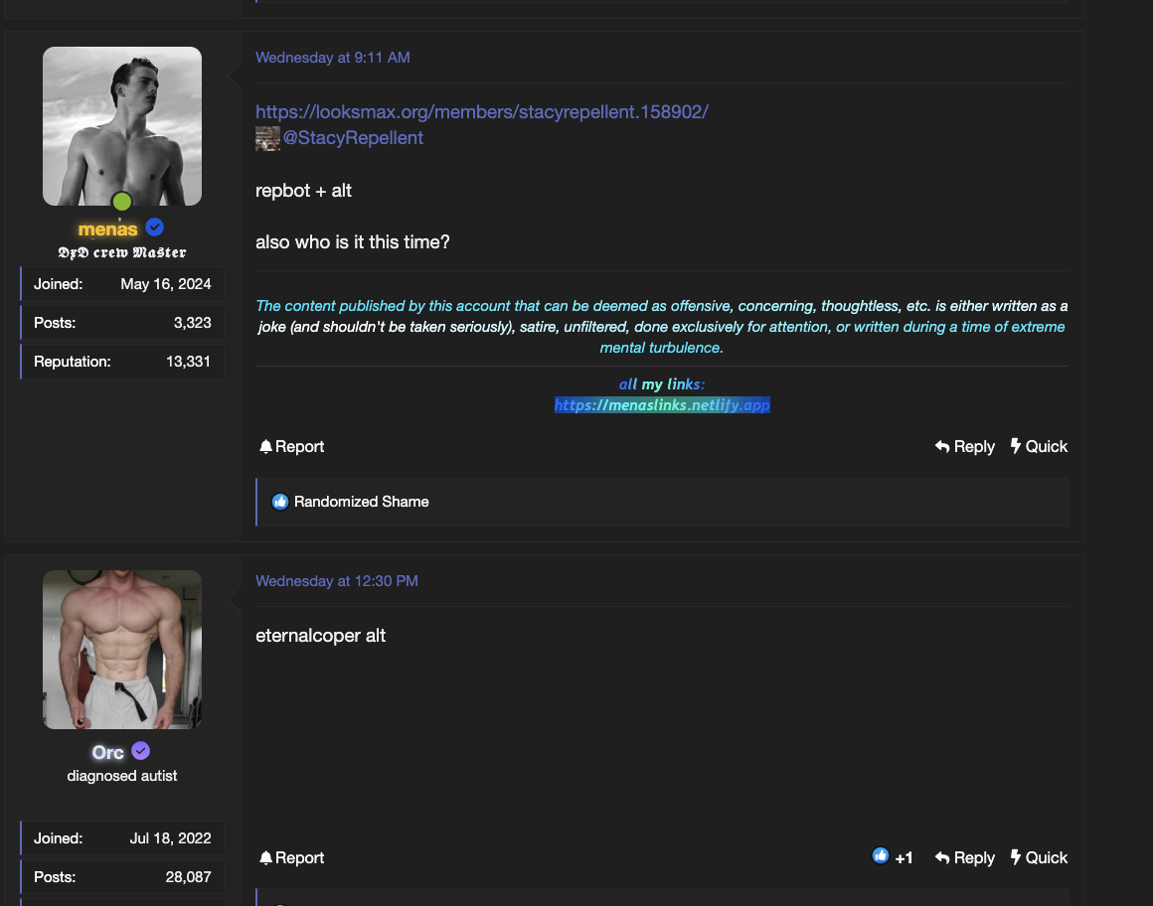The height and width of the screenshot is (906, 1153).
Task: Click the like icon beside Randomized Shame
Action: (279, 502)
